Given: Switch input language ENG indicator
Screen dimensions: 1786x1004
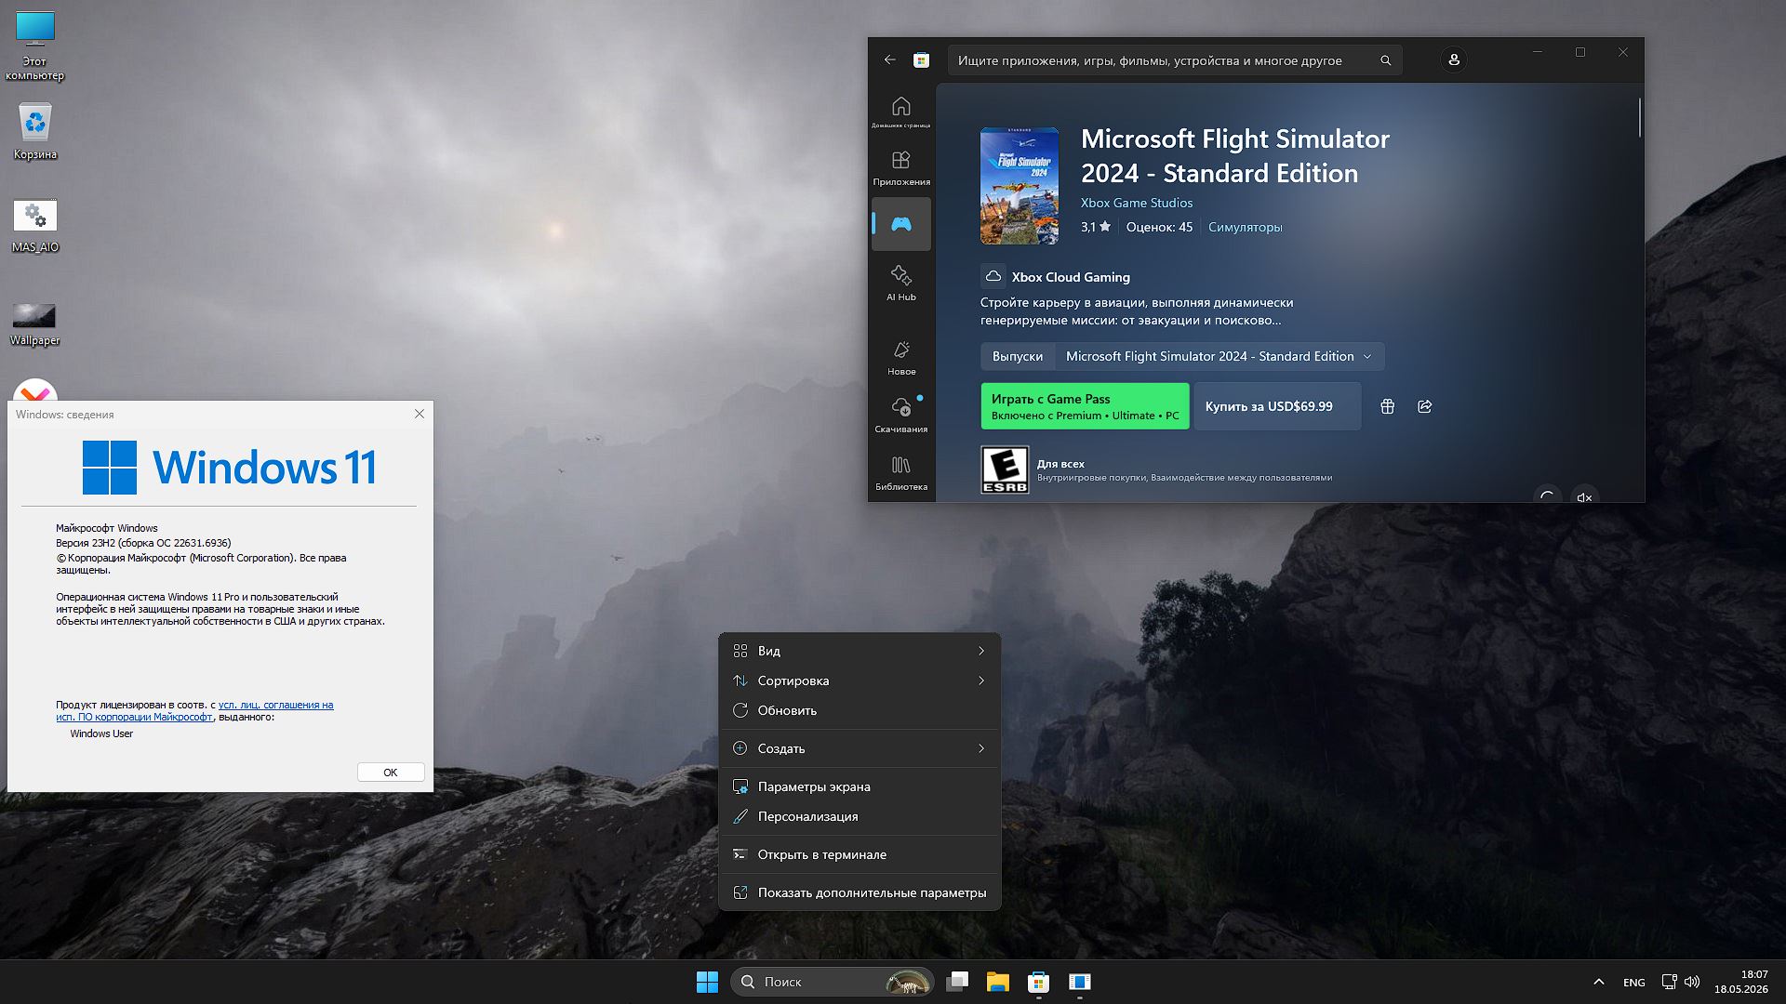Looking at the screenshot, I should [x=1633, y=983].
